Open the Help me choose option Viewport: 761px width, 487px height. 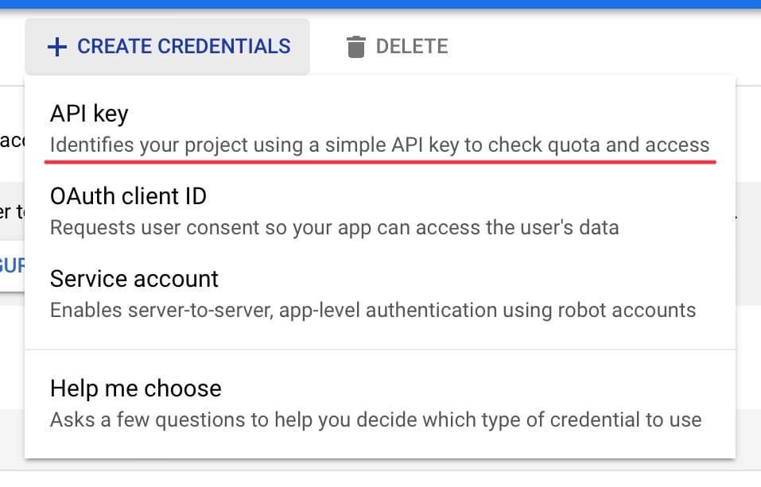tap(380, 404)
